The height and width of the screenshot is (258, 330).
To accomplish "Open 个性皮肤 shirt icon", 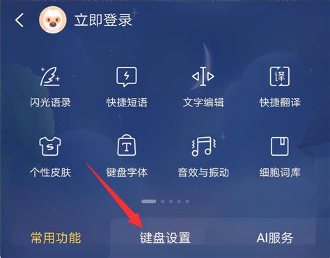I will pos(50,146).
